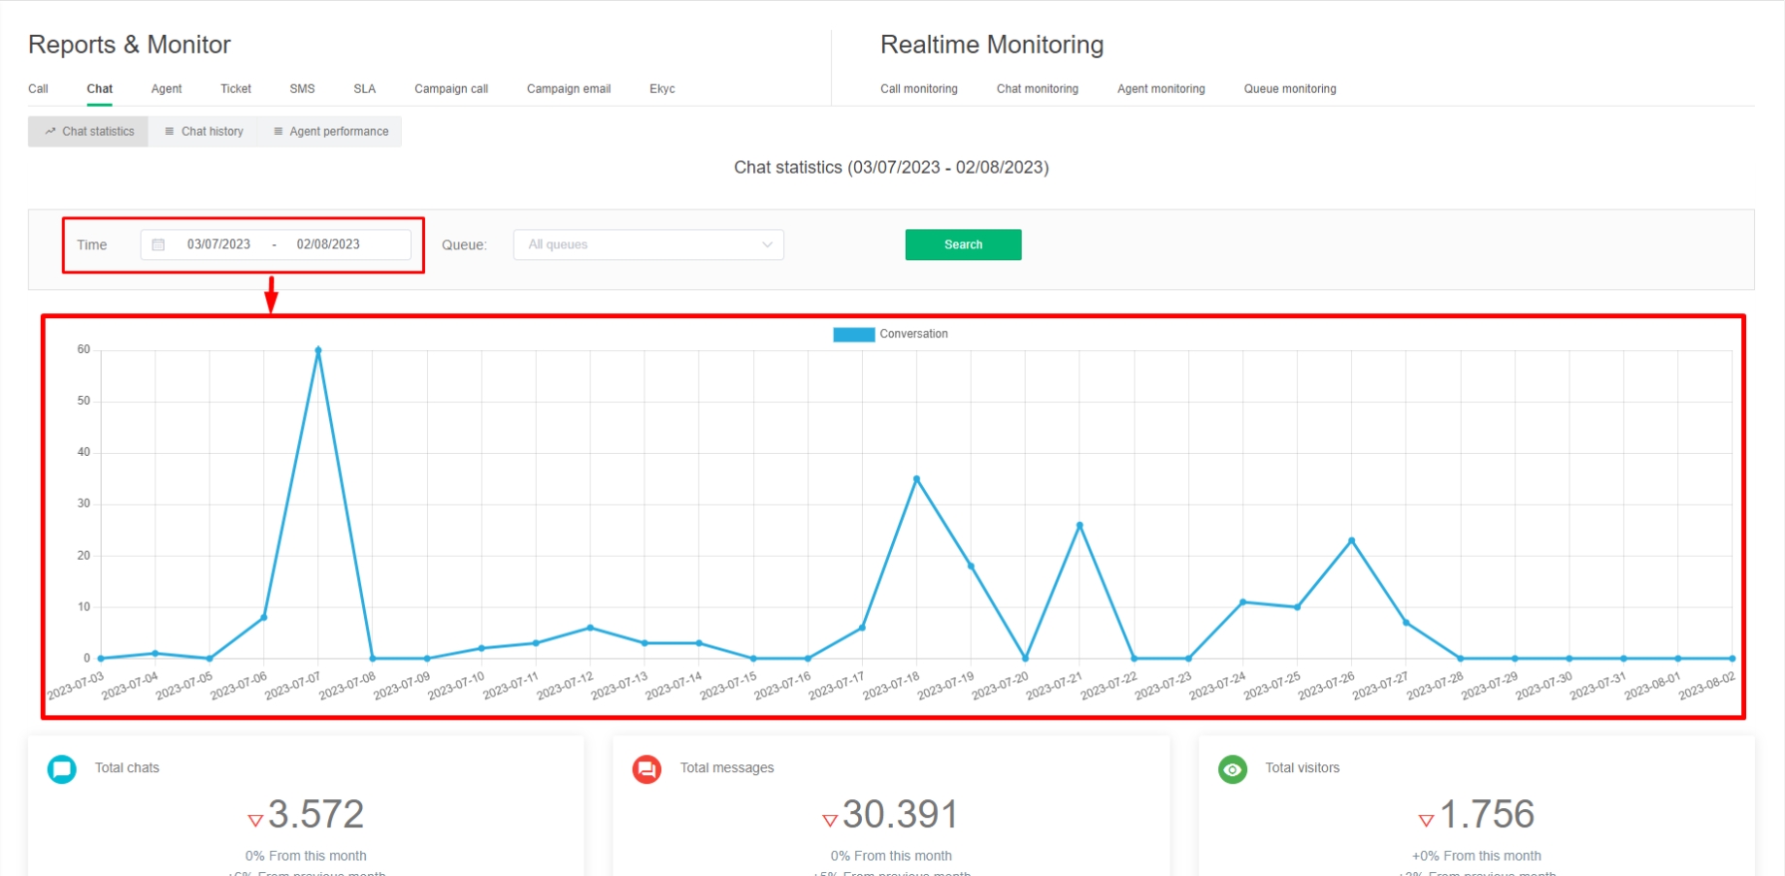Expand the All queues dropdown
Screen dimensions: 1785x876
pos(648,244)
